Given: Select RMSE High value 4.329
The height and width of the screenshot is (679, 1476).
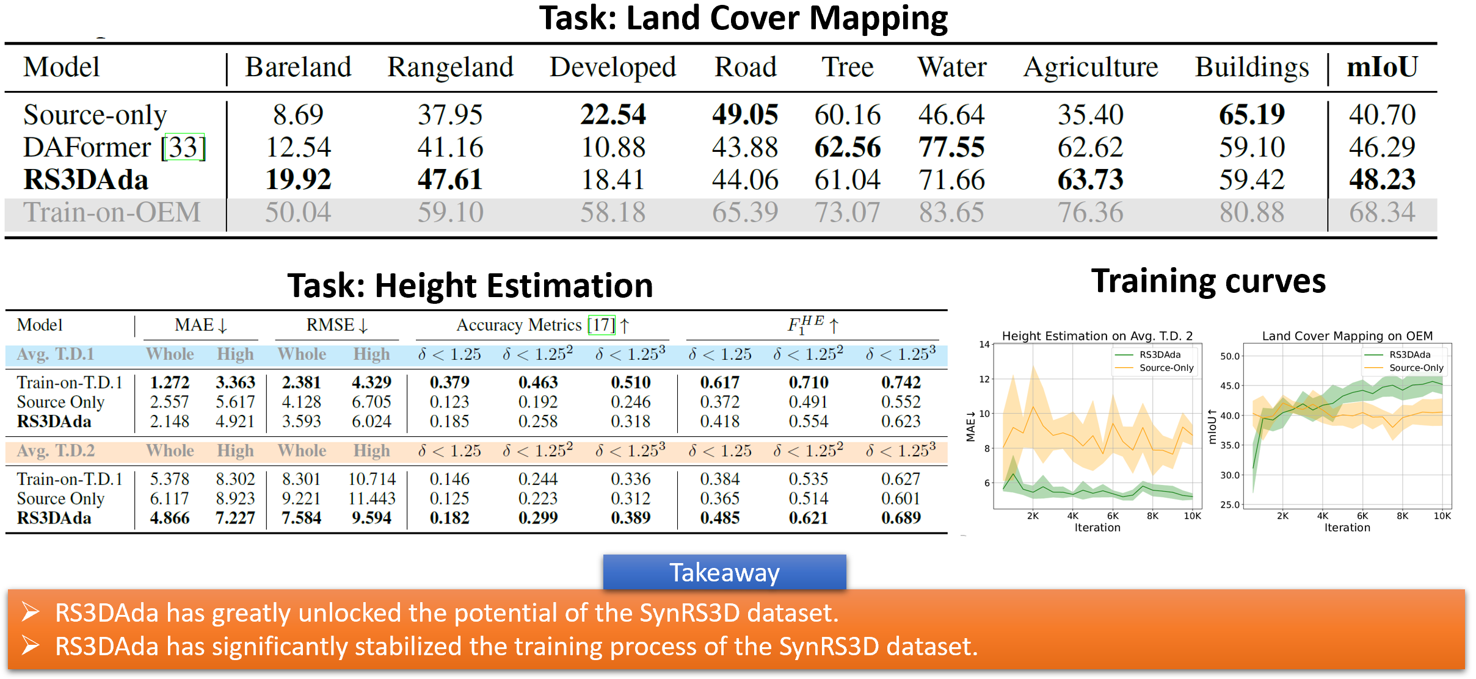Looking at the screenshot, I should (x=371, y=383).
